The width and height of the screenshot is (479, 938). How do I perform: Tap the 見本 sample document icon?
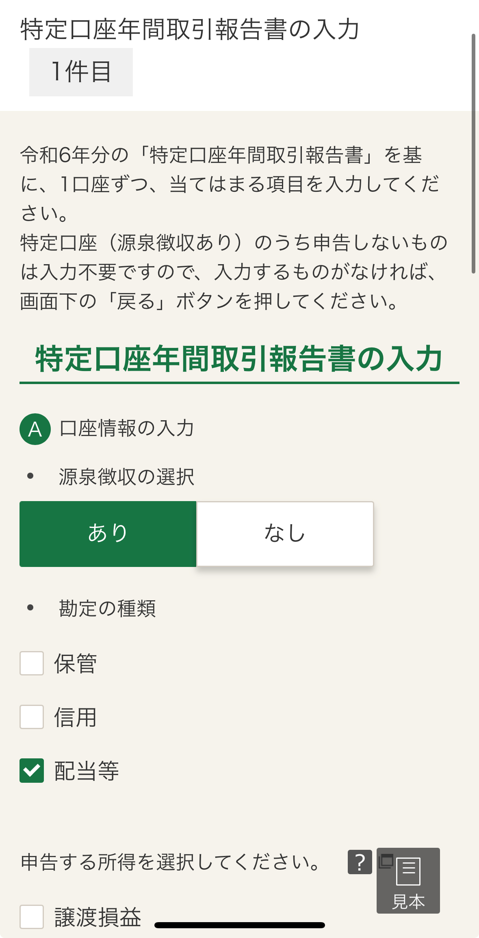[x=408, y=880]
